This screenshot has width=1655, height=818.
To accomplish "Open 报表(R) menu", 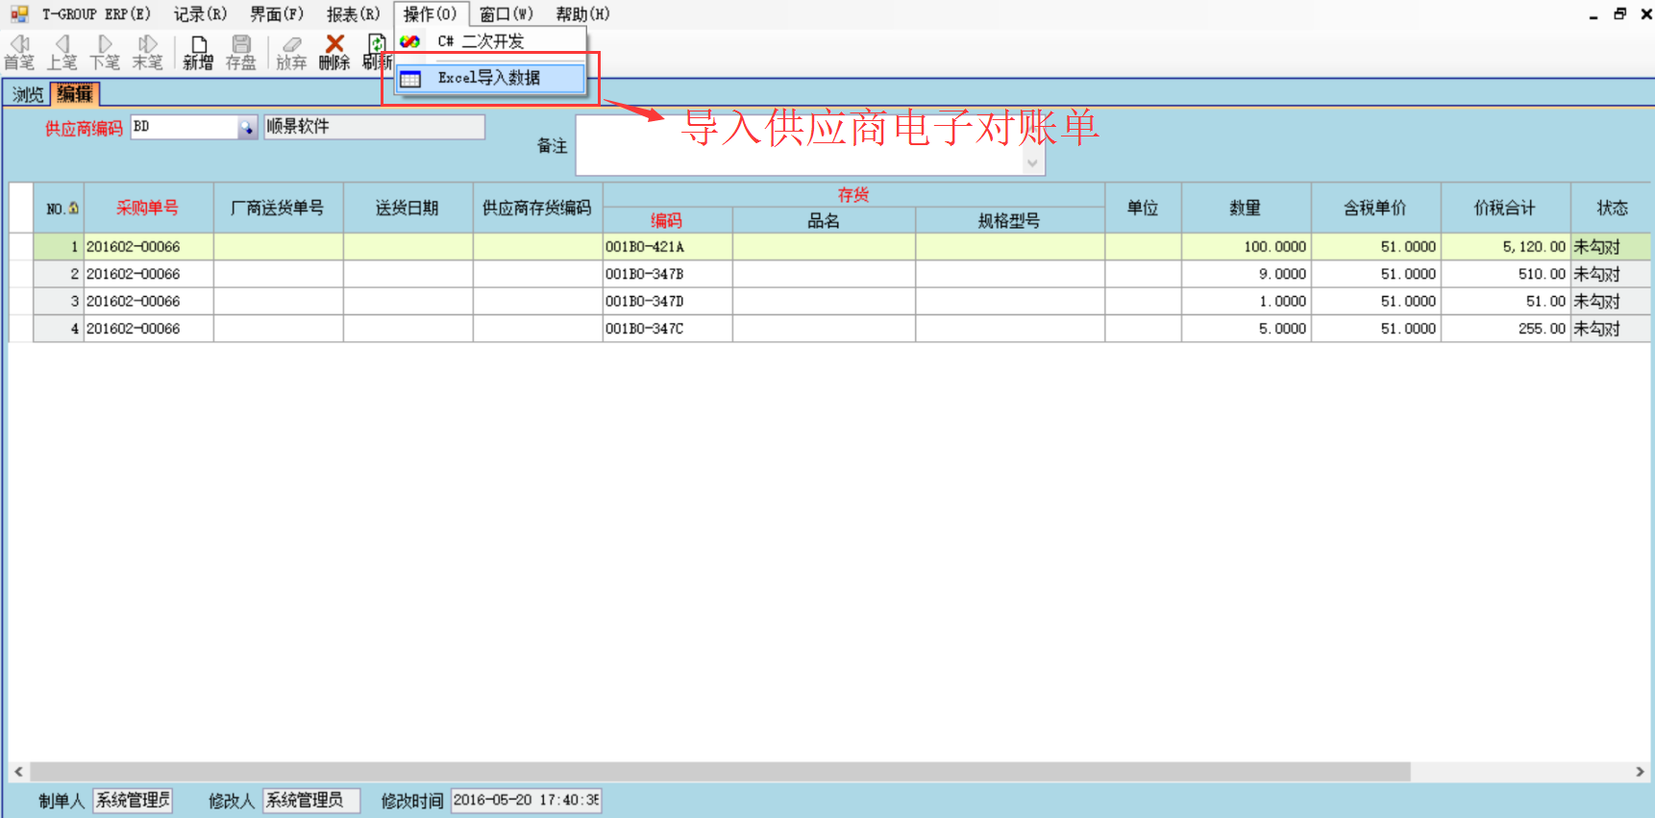I will 353,13.
